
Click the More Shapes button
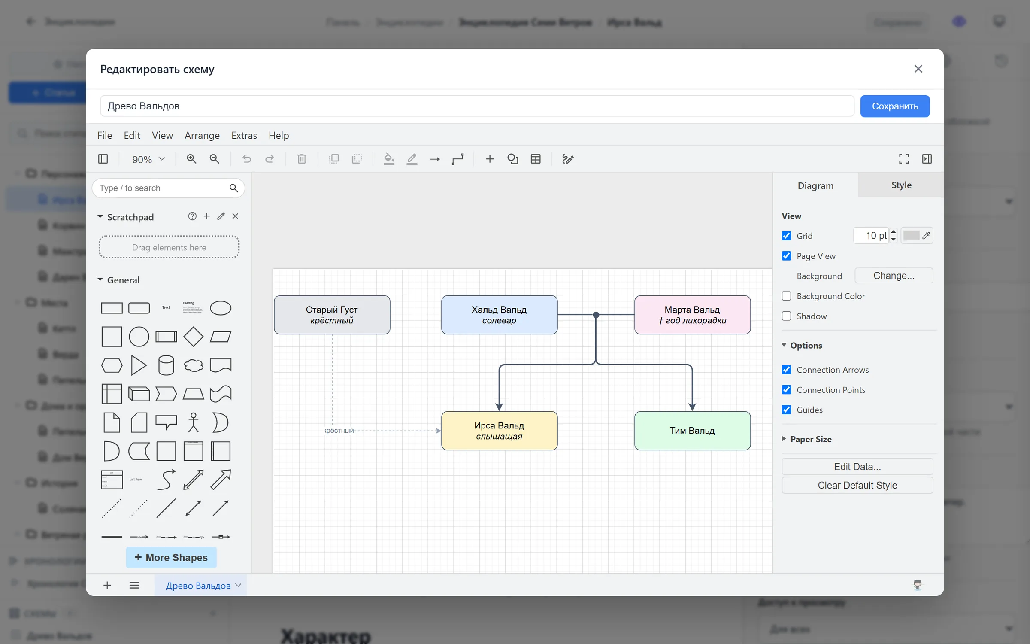click(171, 557)
